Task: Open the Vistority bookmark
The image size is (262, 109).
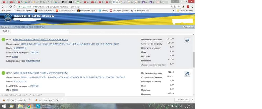Action: pos(103,10)
